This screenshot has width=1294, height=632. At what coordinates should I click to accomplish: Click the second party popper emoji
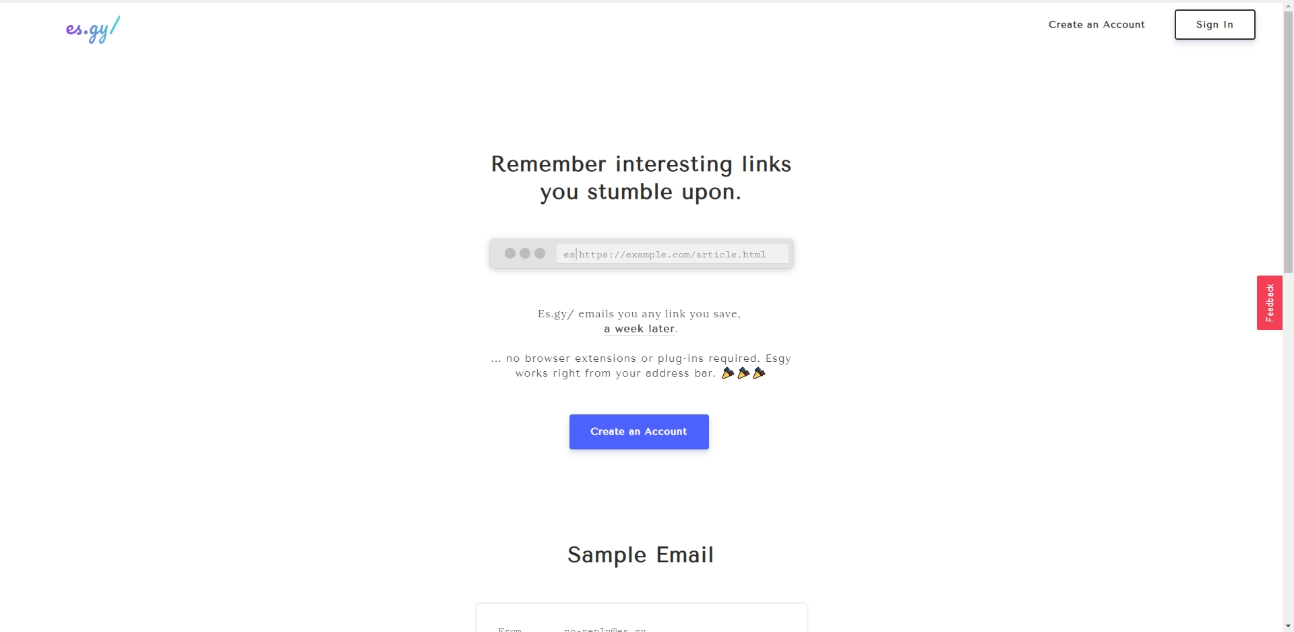[x=743, y=373]
